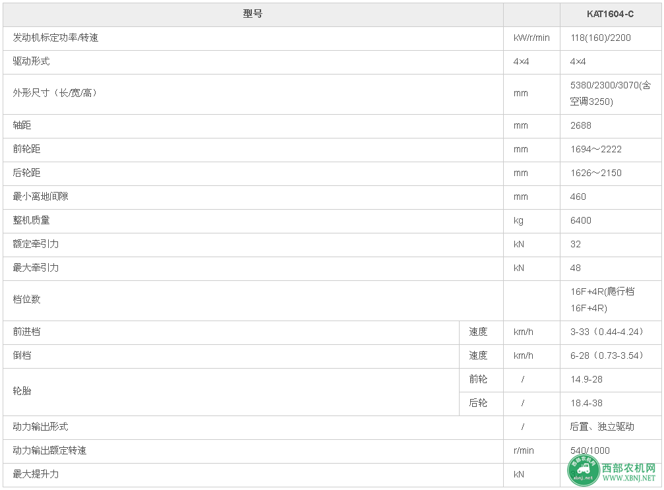Select the 驱动形式 row label
Screen dimensions: 664x490
32,61
